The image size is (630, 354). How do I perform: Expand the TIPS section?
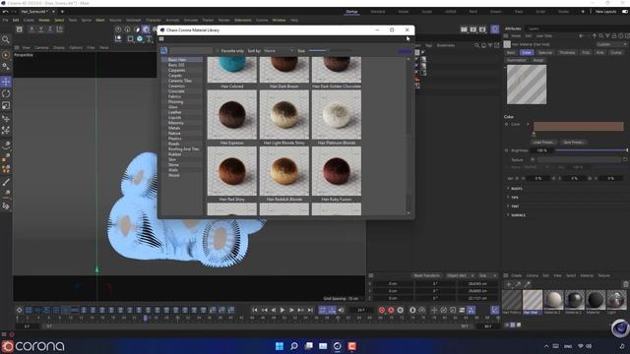pyautogui.click(x=514, y=198)
